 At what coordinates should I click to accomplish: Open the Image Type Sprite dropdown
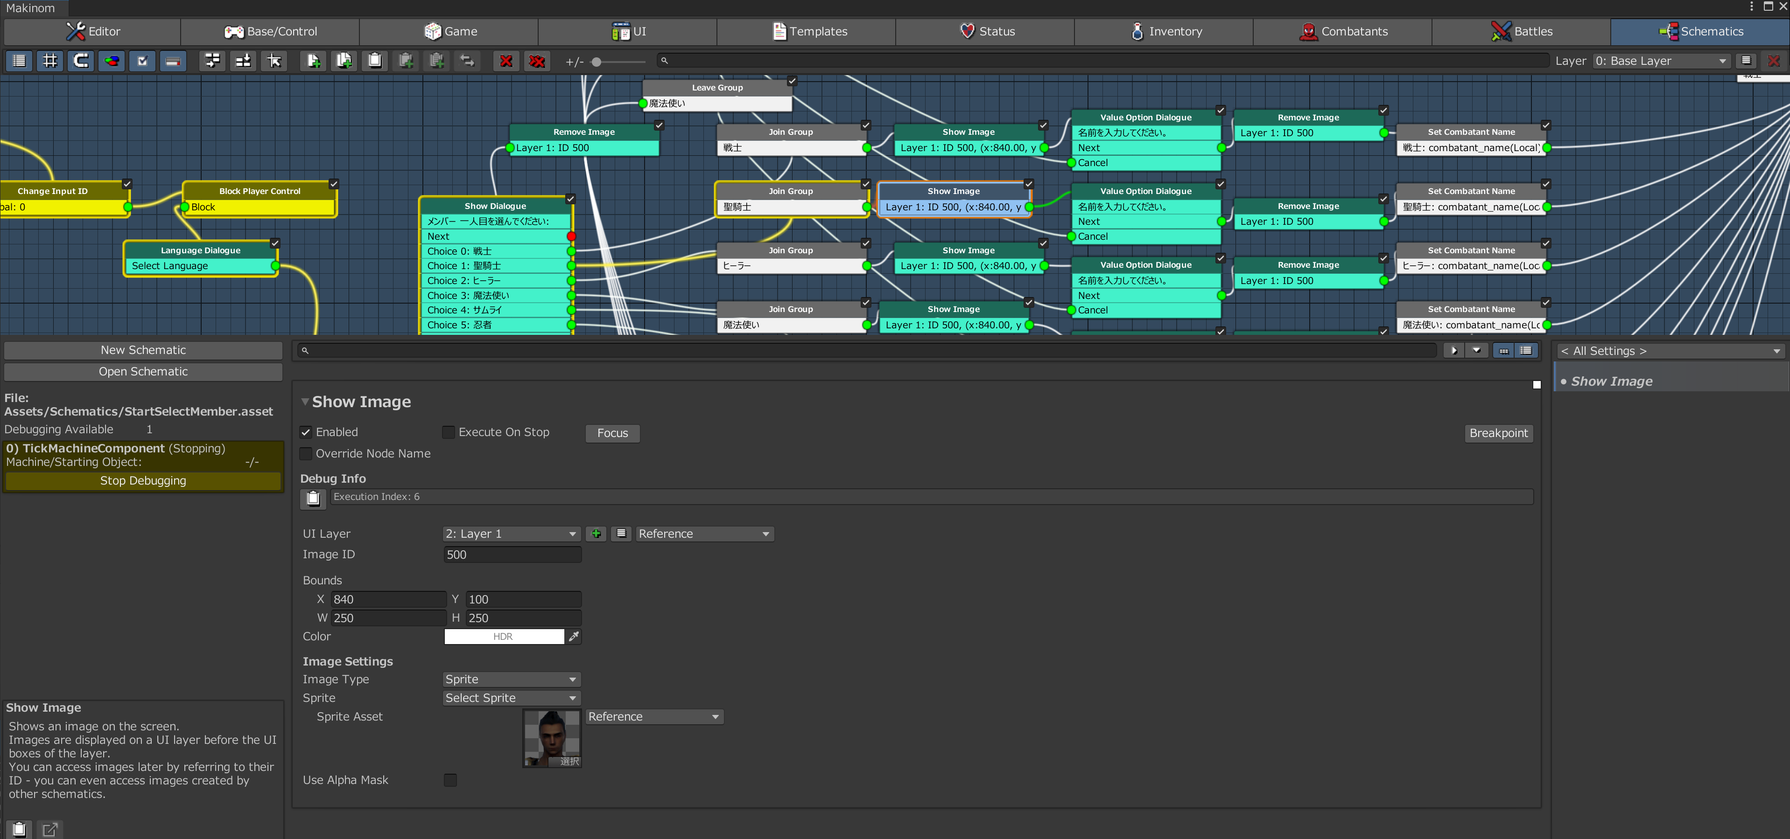(512, 679)
